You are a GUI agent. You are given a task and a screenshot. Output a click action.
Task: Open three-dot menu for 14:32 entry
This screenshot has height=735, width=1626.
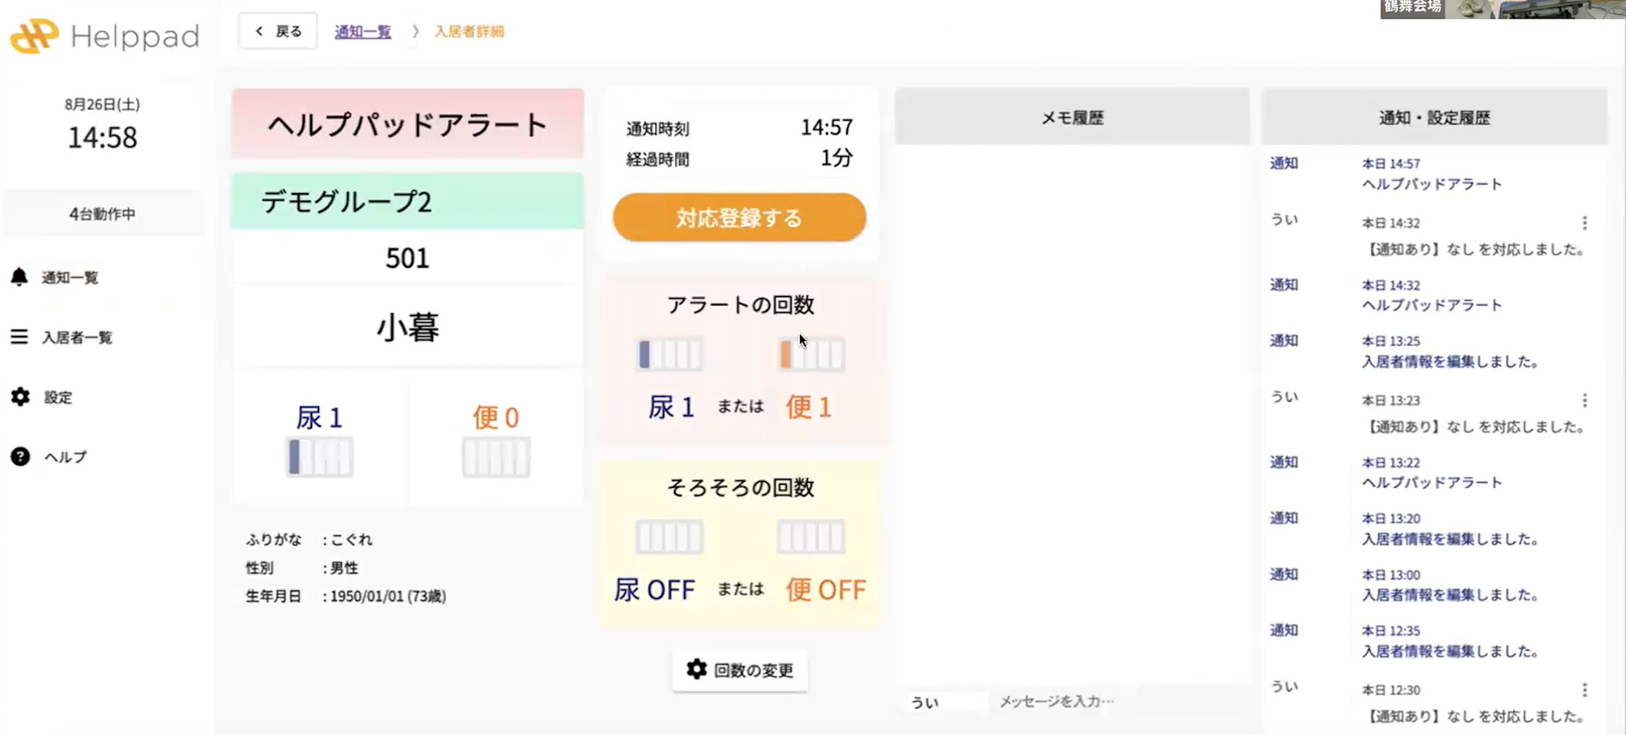tap(1584, 223)
